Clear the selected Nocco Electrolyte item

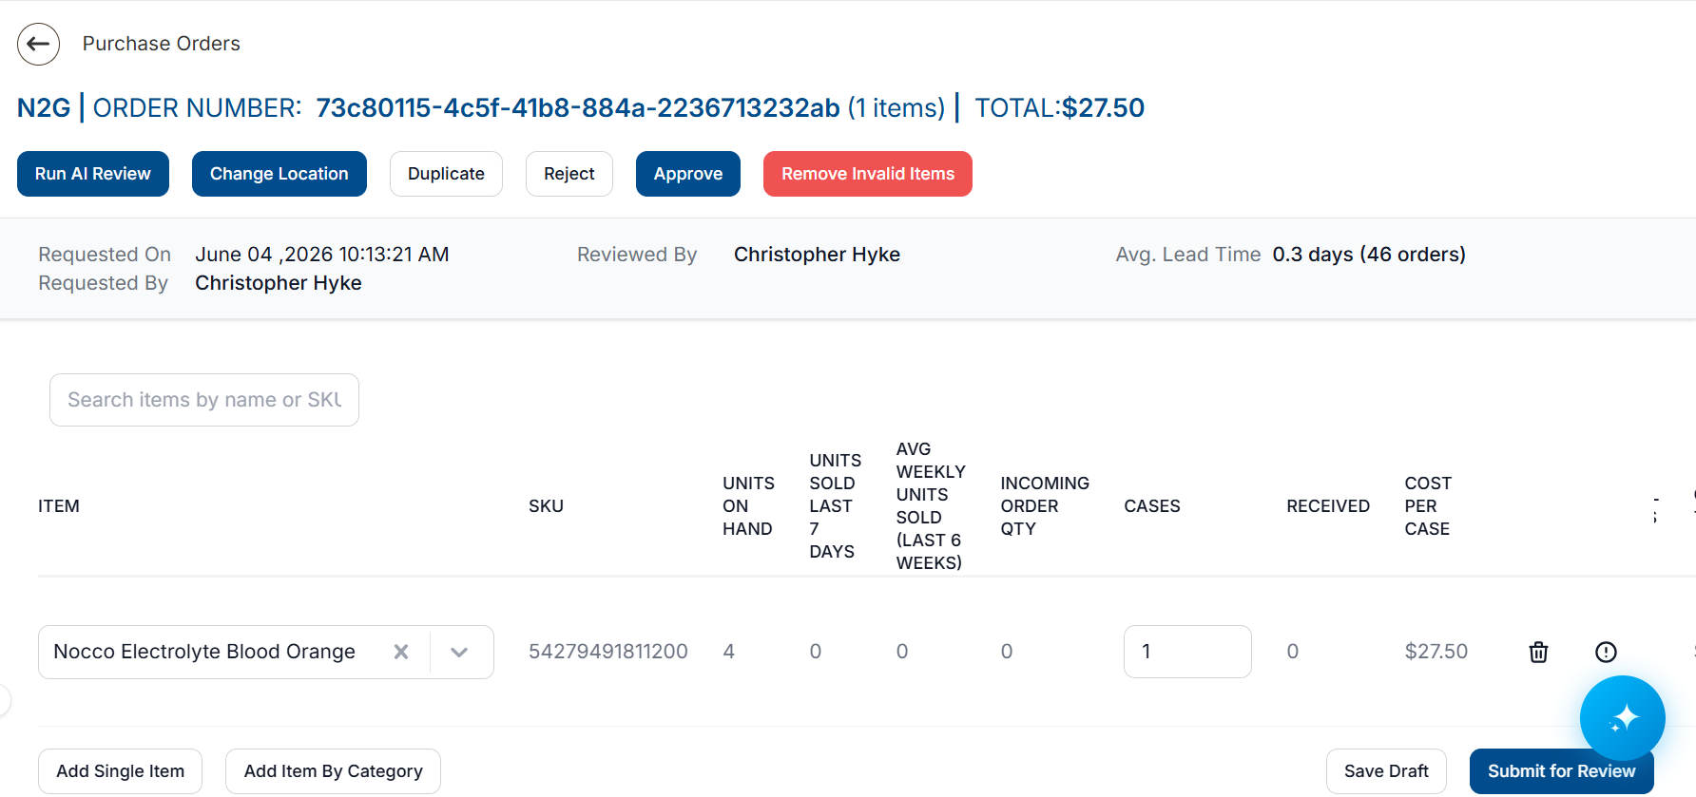[401, 652]
